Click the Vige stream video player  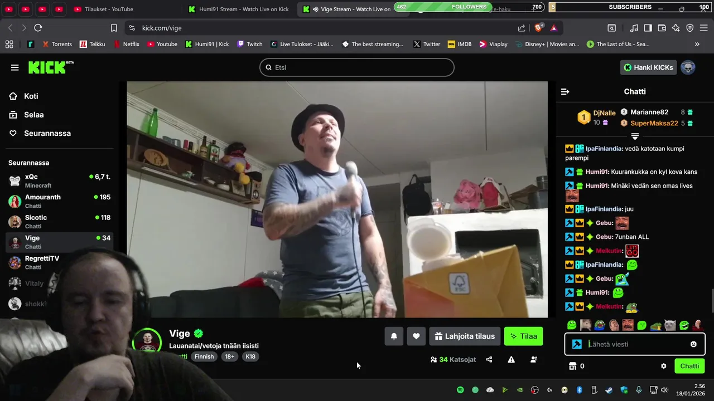(337, 199)
